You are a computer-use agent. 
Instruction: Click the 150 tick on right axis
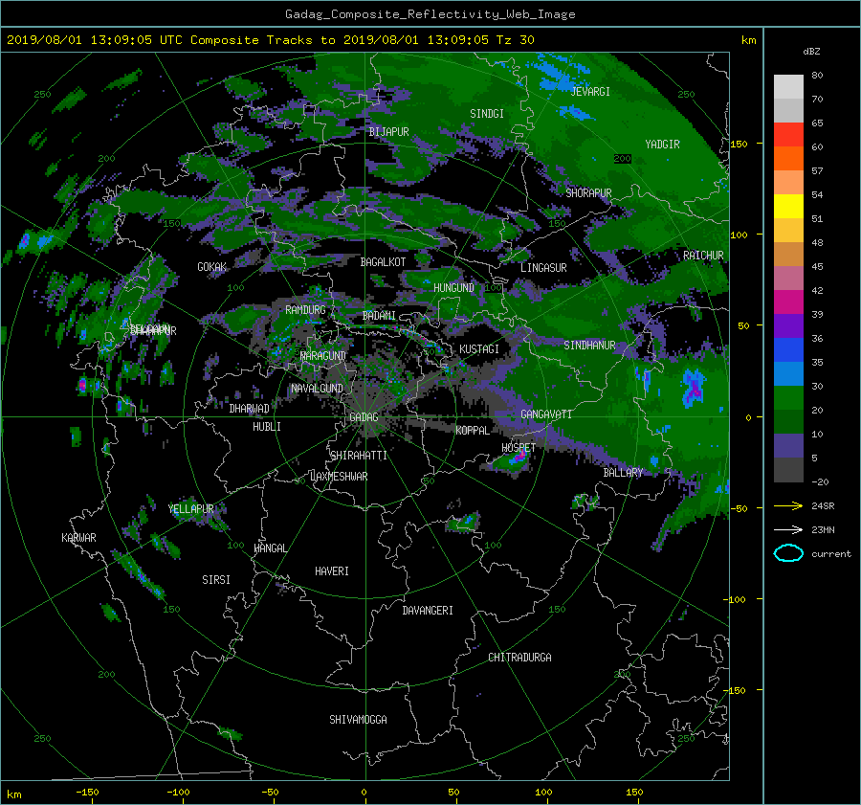pos(740,144)
